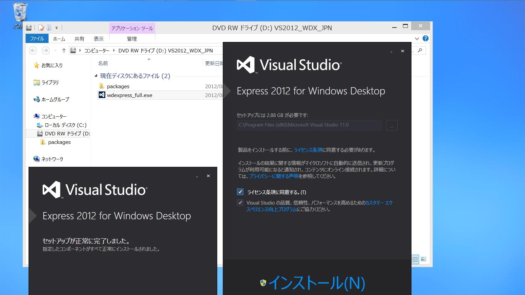Image resolution: width=525 pixels, height=295 pixels.
Task: Click the Properties icon in quick access toolbar
Action: 41,28
